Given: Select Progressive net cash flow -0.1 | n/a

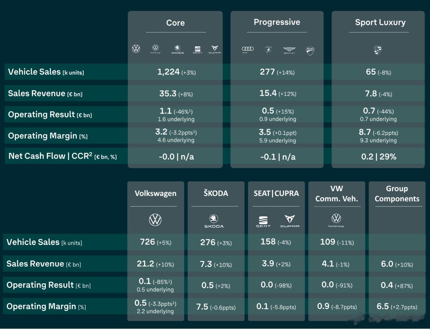Looking at the screenshot, I should [x=278, y=157].
